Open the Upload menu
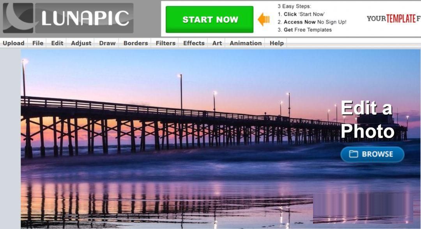The image size is (421, 229). tap(13, 43)
